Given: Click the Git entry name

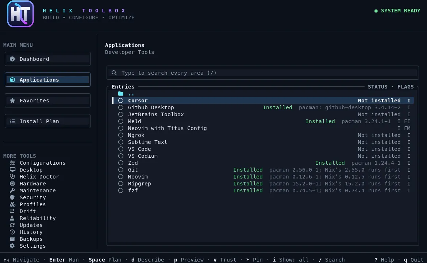Looking at the screenshot, I should tap(133, 170).
